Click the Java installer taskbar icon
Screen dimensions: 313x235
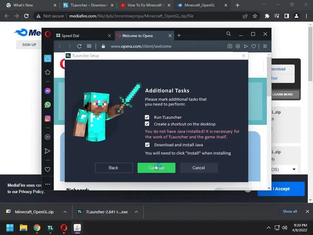[77, 228]
